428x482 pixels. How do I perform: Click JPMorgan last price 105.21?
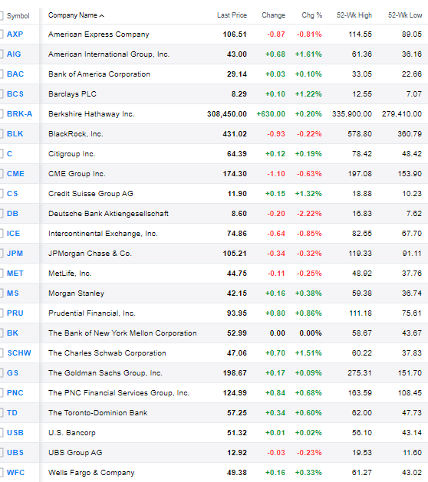pos(235,254)
